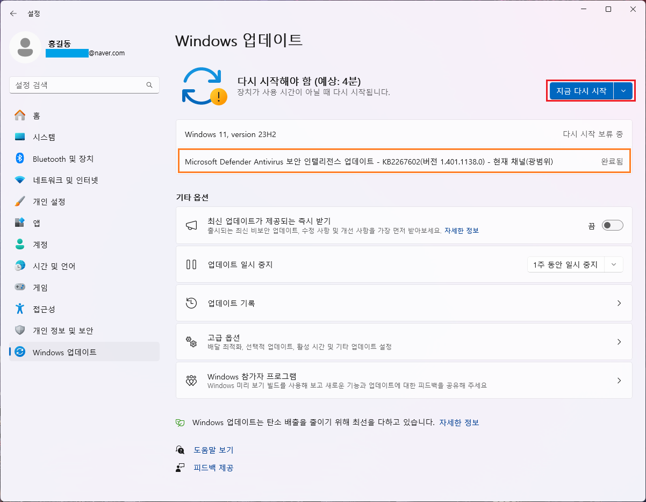
Task: Open the 1주 동안 일시 중지 duration dropdown arrow
Action: (614, 264)
